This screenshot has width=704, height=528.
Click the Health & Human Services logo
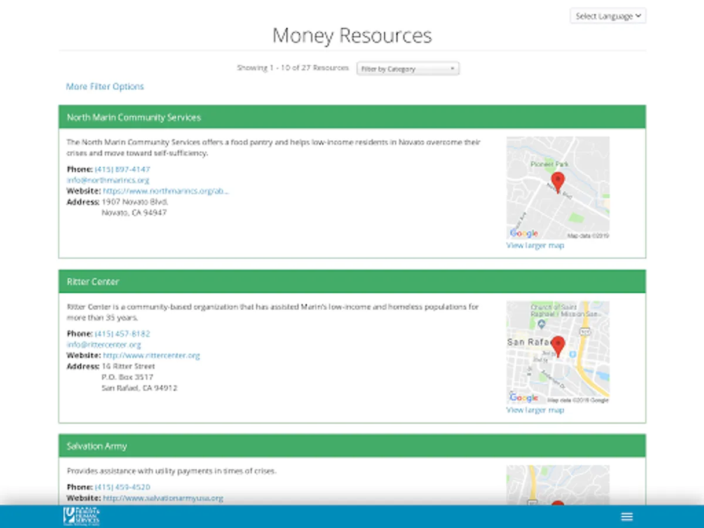click(x=82, y=516)
